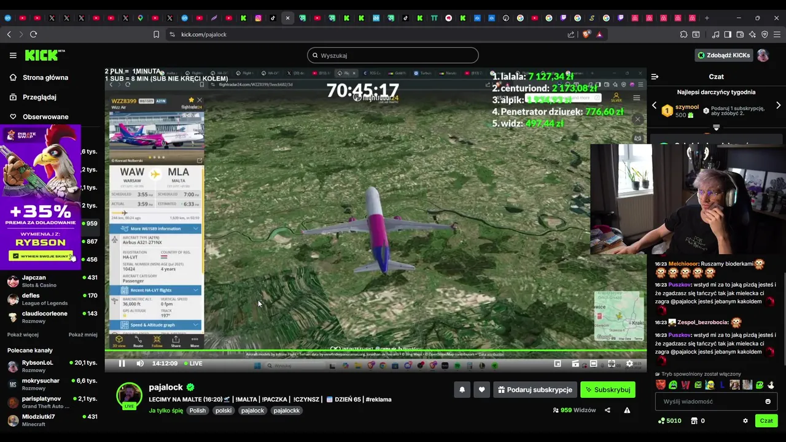Click Podaruj subskrypcje button
Viewport: 786px width, 442px height.
[x=535, y=390]
